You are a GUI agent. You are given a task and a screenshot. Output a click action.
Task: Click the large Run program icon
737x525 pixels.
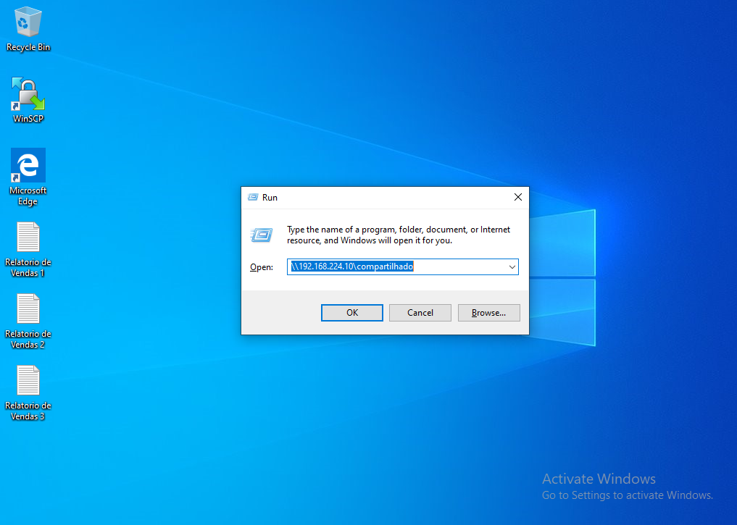tap(262, 235)
